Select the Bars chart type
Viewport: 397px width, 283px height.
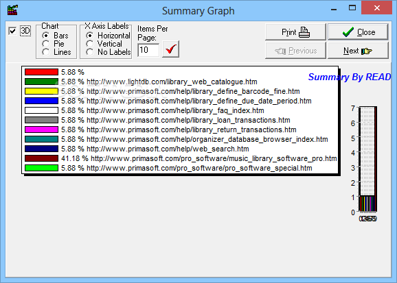[46, 36]
